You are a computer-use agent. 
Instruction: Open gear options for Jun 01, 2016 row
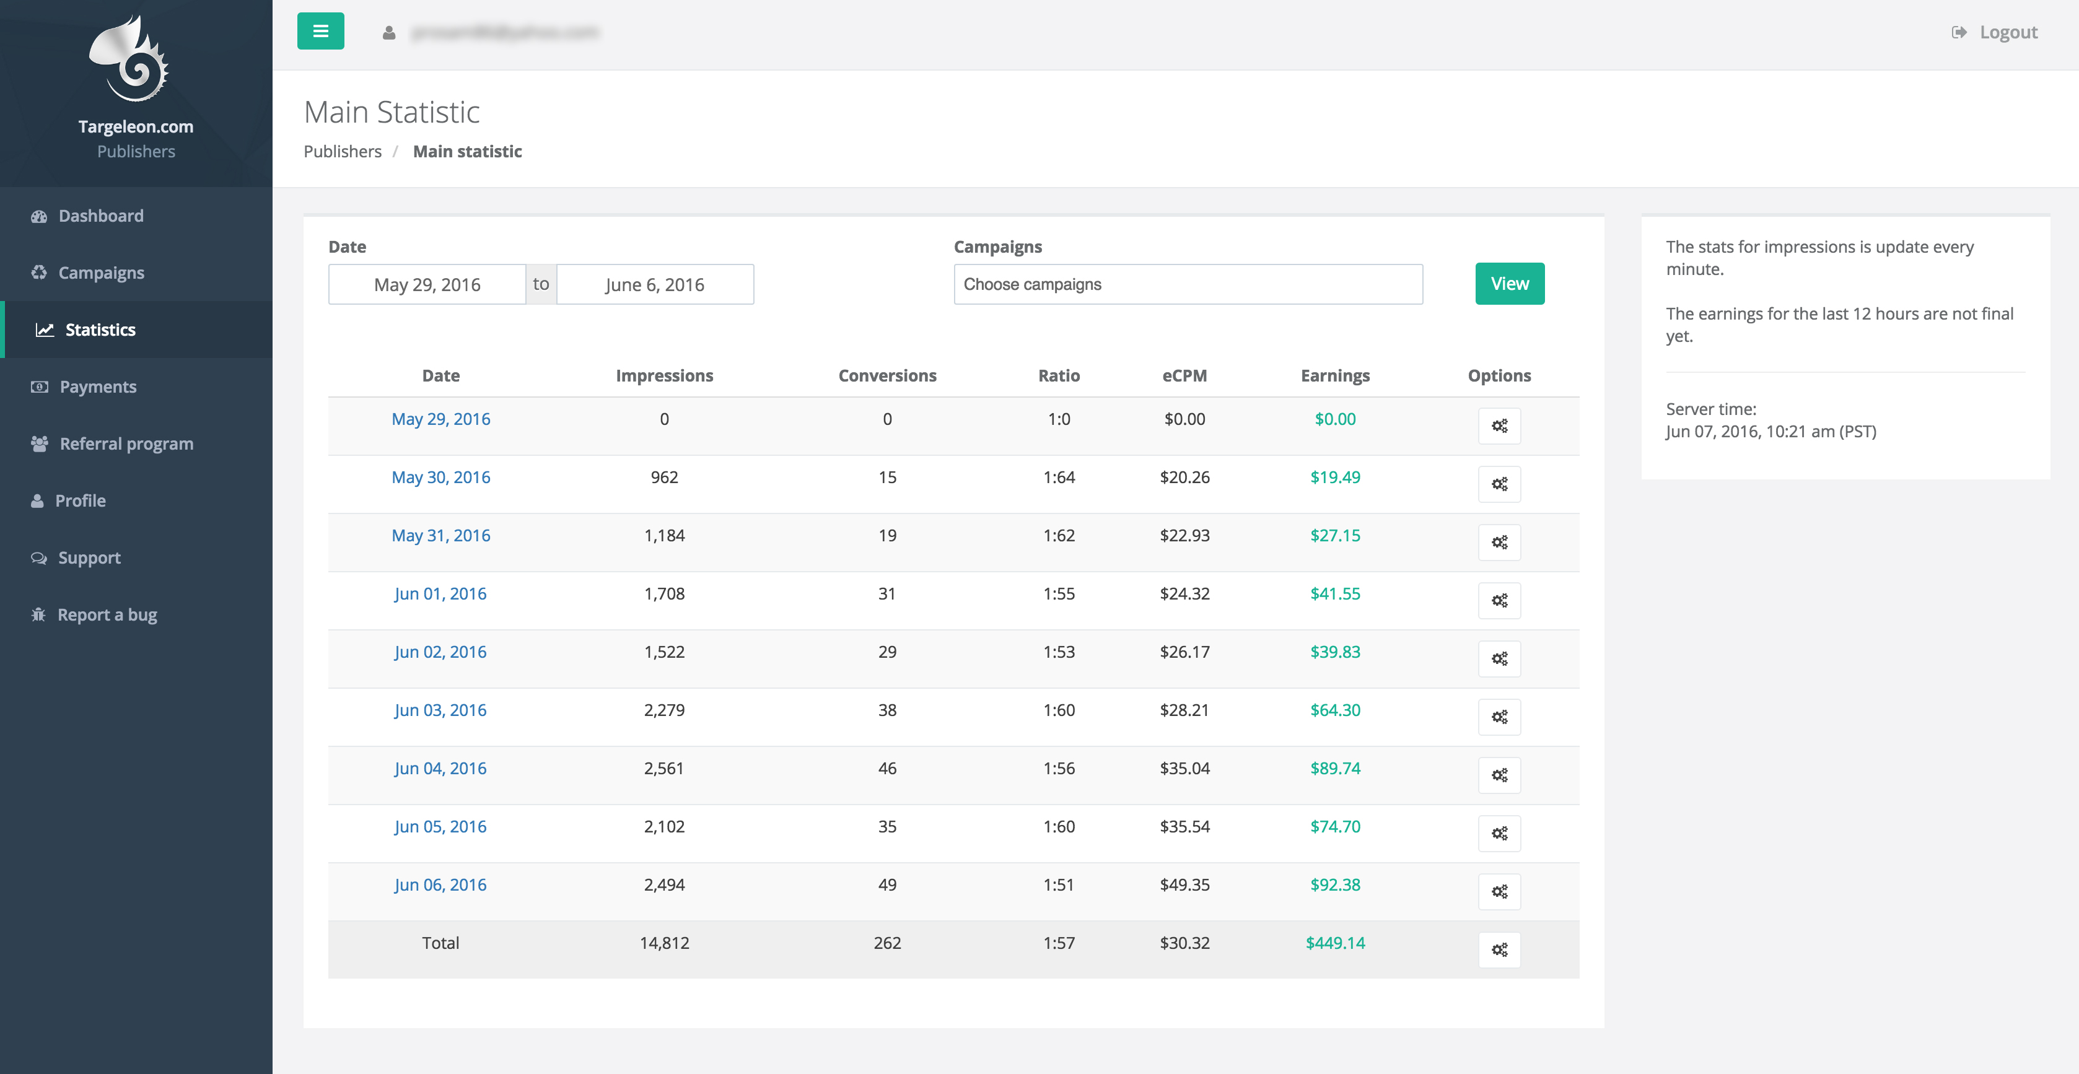coord(1499,600)
